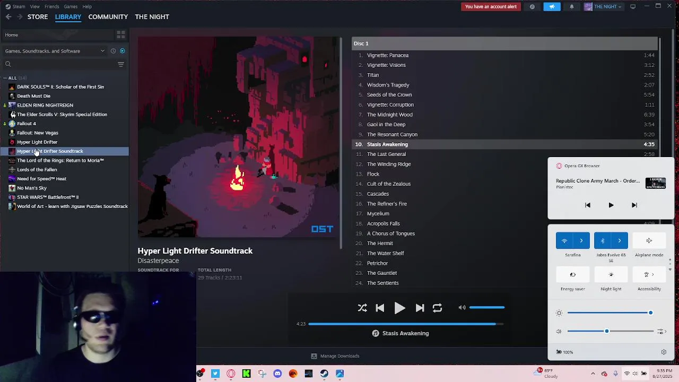The image size is (679, 382).
Task: Mute the Steam soundtrack volume icon
Action: click(x=462, y=307)
